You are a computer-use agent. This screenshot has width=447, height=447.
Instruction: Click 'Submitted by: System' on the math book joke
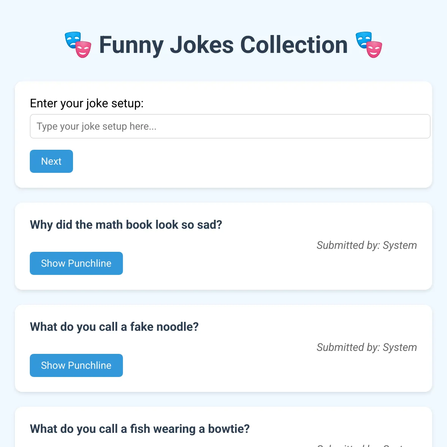(367, 245)
